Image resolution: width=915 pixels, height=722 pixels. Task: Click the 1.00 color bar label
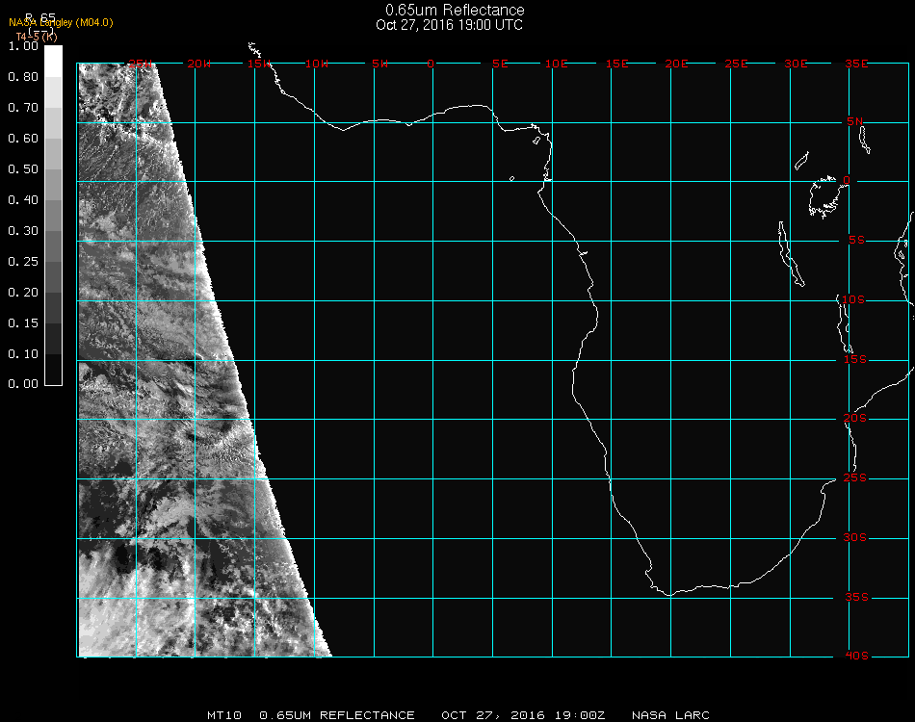[x=23, y=46]
